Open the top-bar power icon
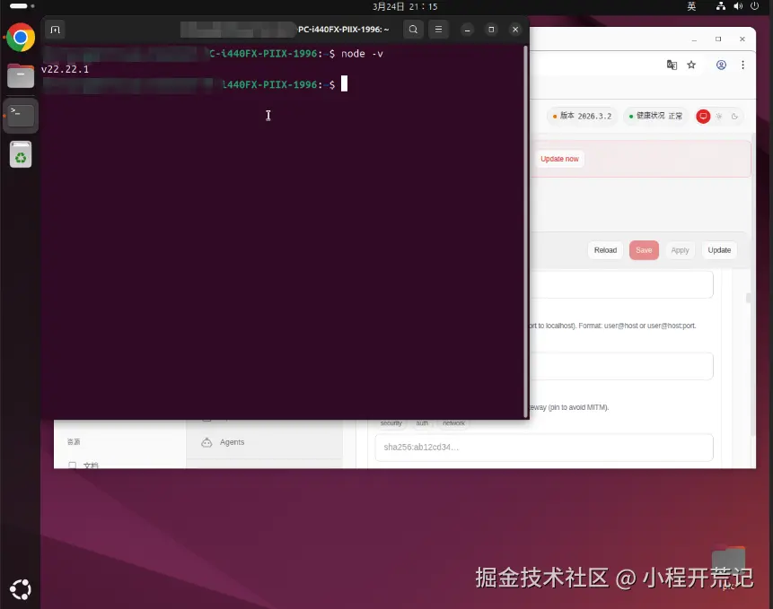This screenshot has width=773, height=609. coord(755,6)
